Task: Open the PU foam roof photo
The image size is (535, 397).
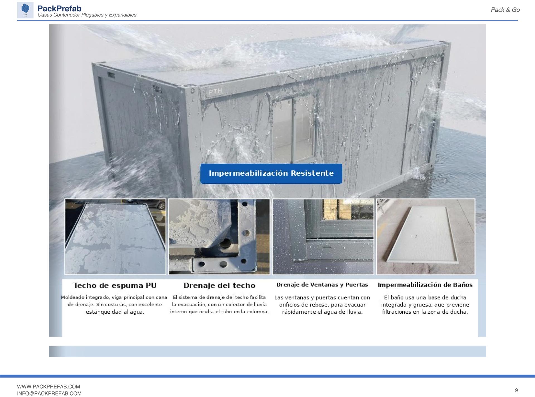Action: click(115, 237)
